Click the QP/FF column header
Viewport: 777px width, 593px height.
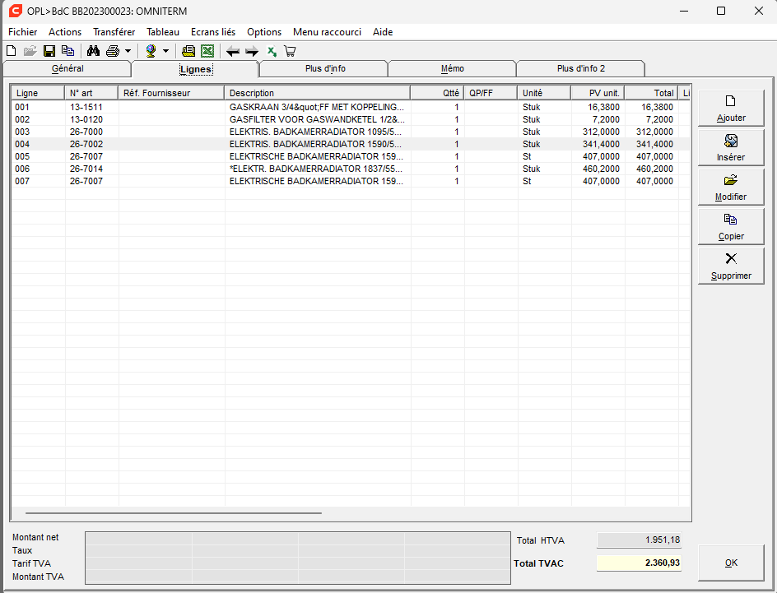(491, 93)
